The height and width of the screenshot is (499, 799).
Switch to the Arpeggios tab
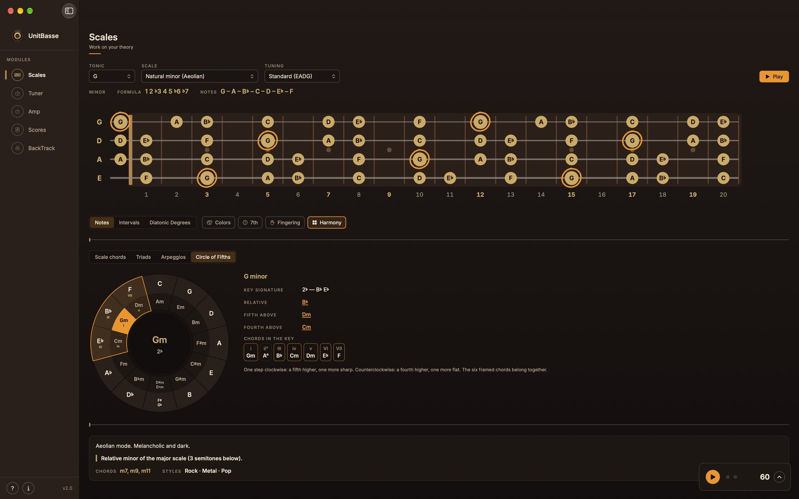click(173, 257)
